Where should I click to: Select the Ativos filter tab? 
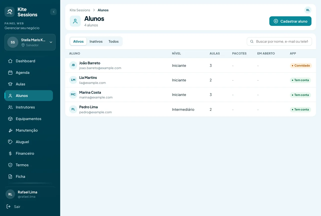78,41
